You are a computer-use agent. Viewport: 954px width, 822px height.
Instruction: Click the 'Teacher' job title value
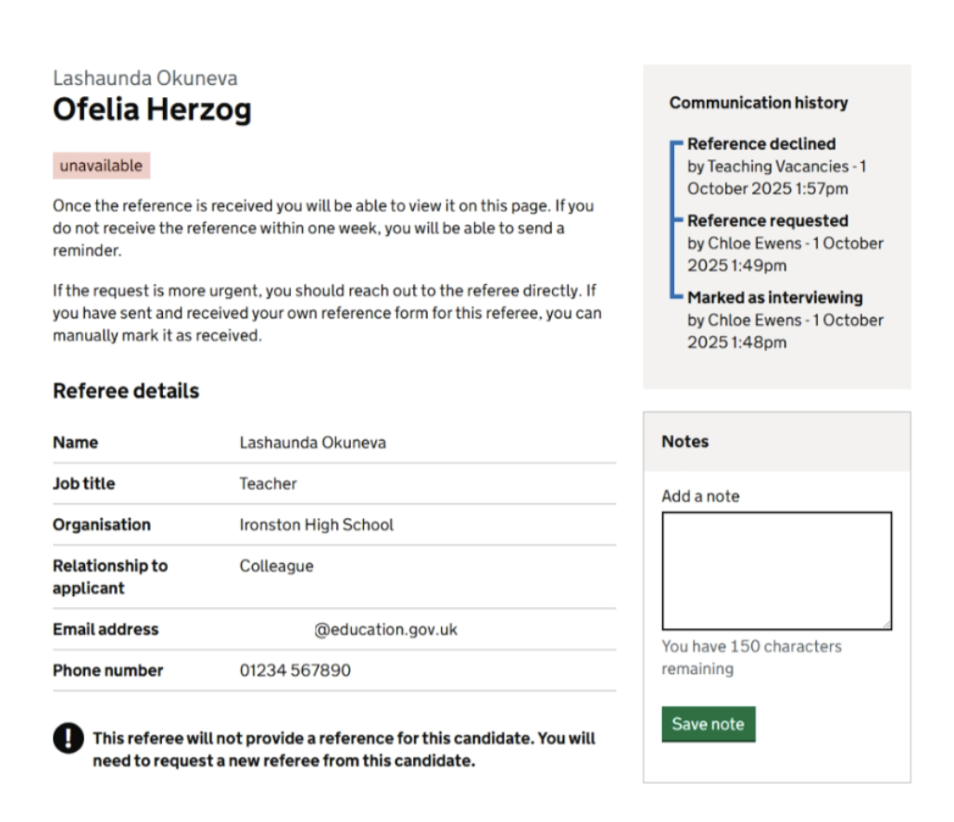coord(268,483)
